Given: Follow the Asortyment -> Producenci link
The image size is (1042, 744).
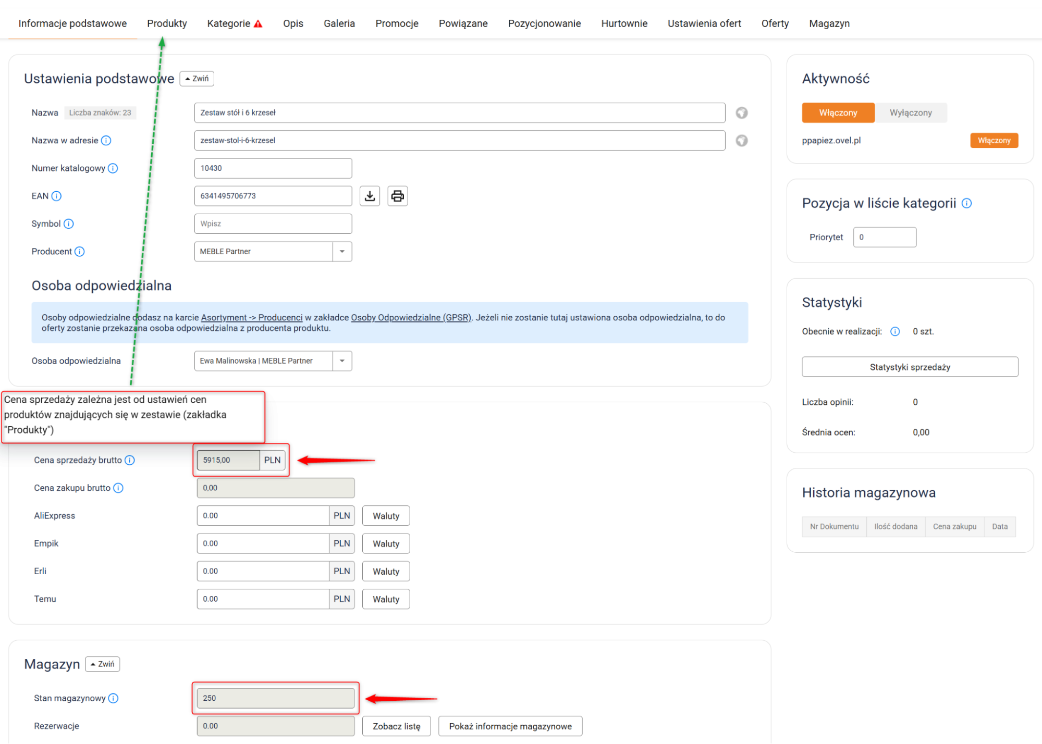Looking at the screenshot, I should pyautogui.click(x=251, y=317).
